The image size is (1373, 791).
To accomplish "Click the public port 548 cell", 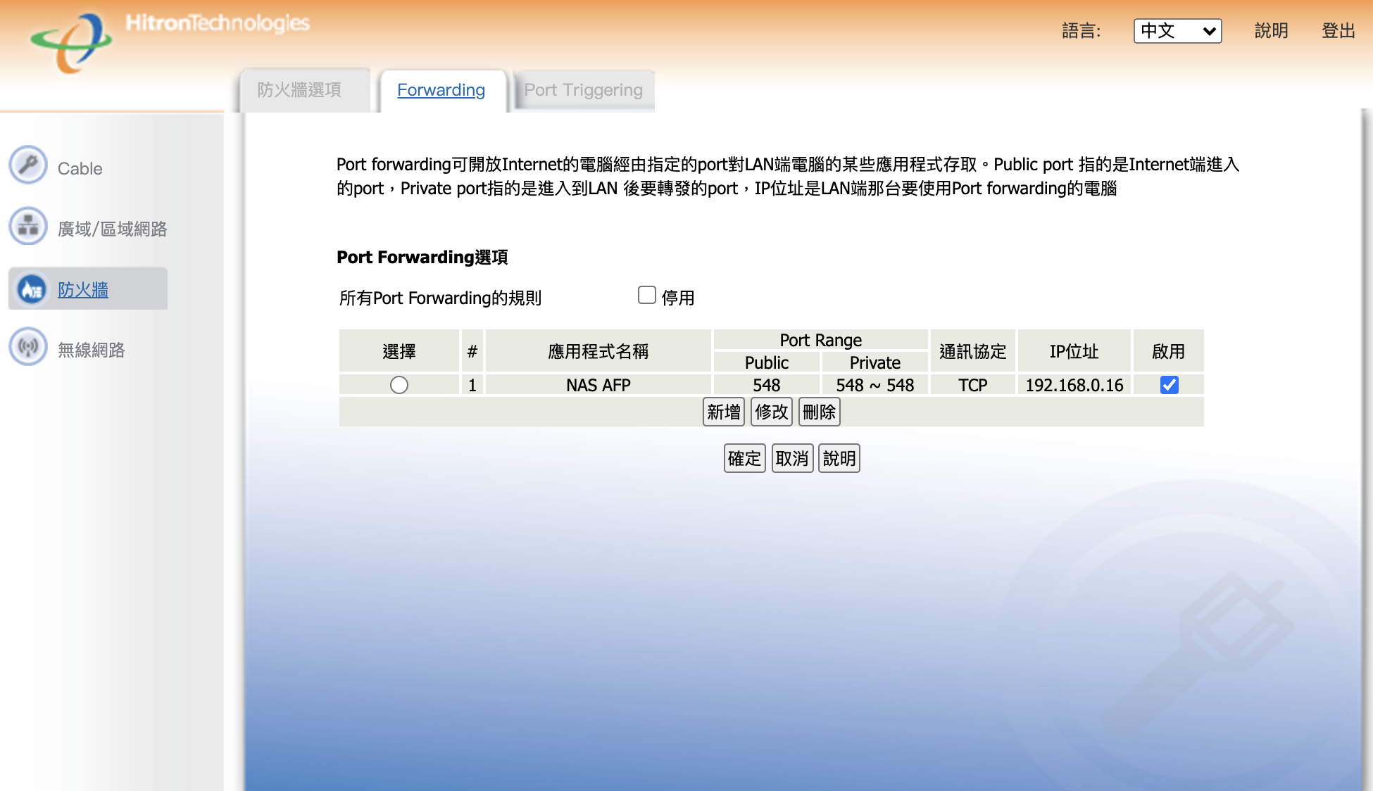I will tap(767, 385).
